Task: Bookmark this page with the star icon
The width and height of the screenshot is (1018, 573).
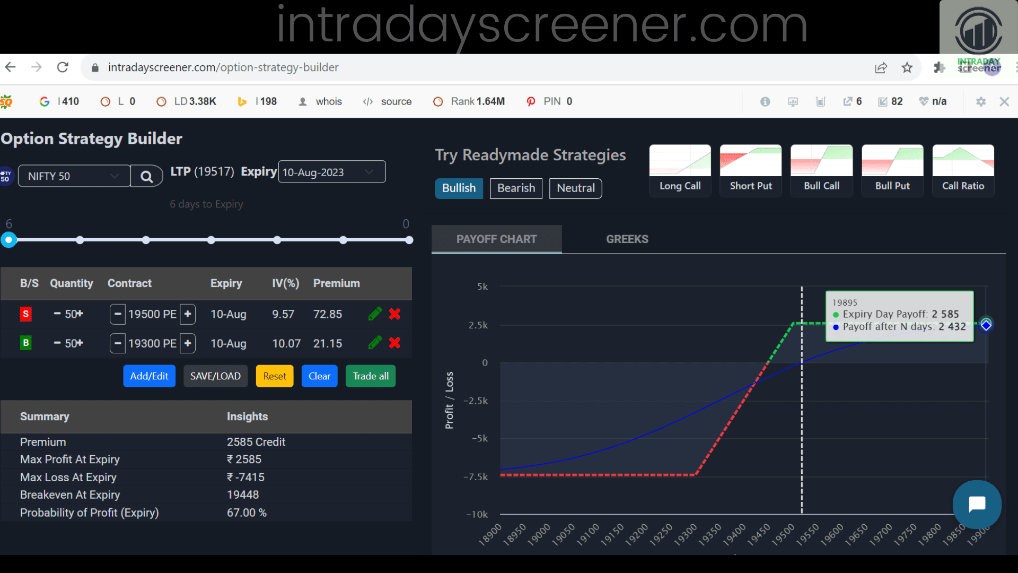Action: (x=907, y=67)
